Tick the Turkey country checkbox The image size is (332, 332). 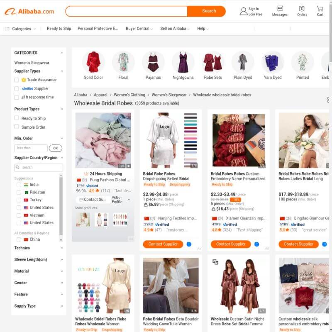coord(19,200)
